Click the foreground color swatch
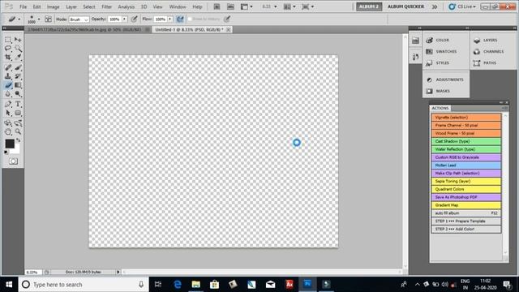 pos(9,144)
